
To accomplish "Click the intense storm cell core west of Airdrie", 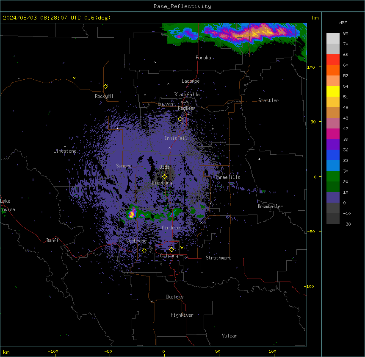I will (132, 213).
